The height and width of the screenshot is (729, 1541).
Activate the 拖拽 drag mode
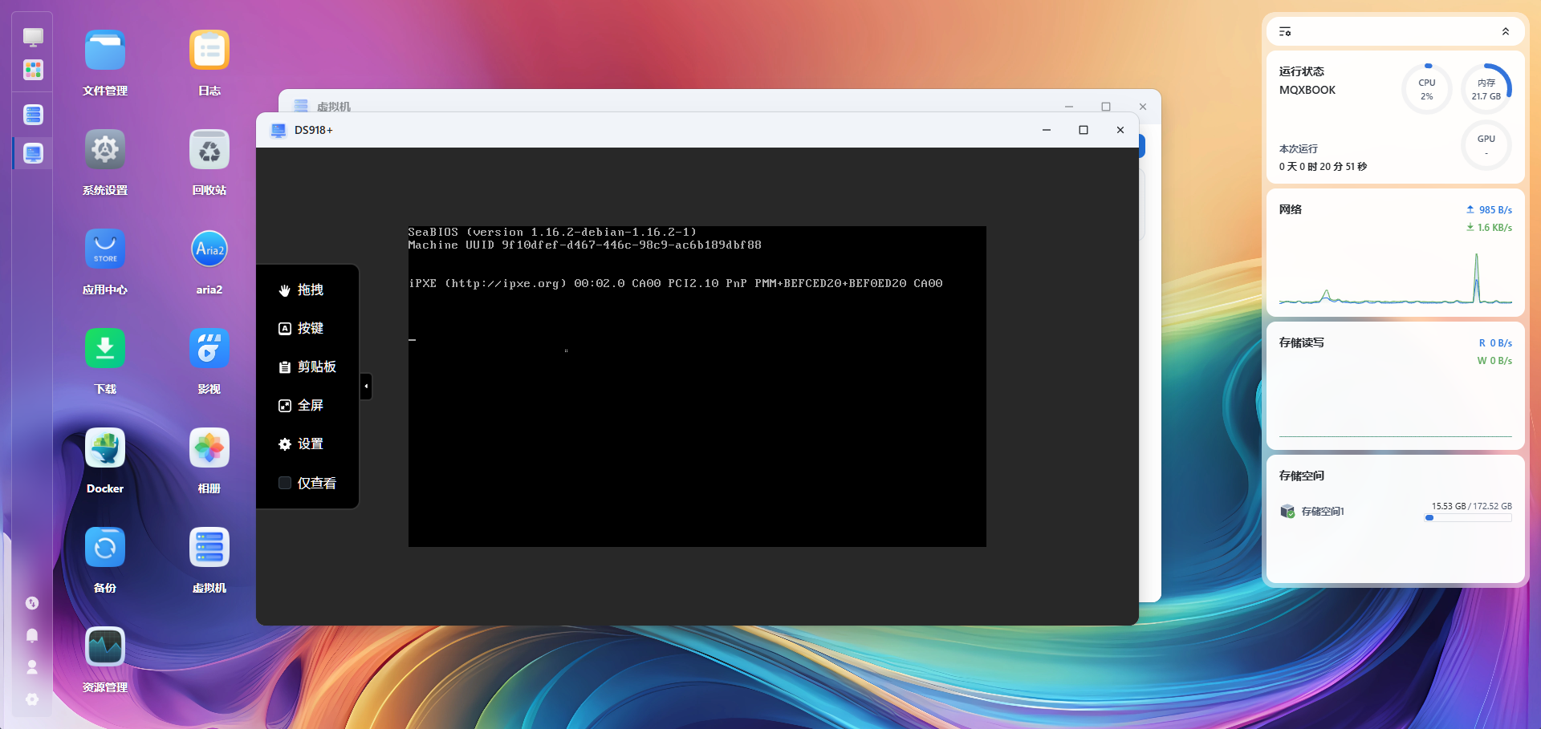point(301,290)
